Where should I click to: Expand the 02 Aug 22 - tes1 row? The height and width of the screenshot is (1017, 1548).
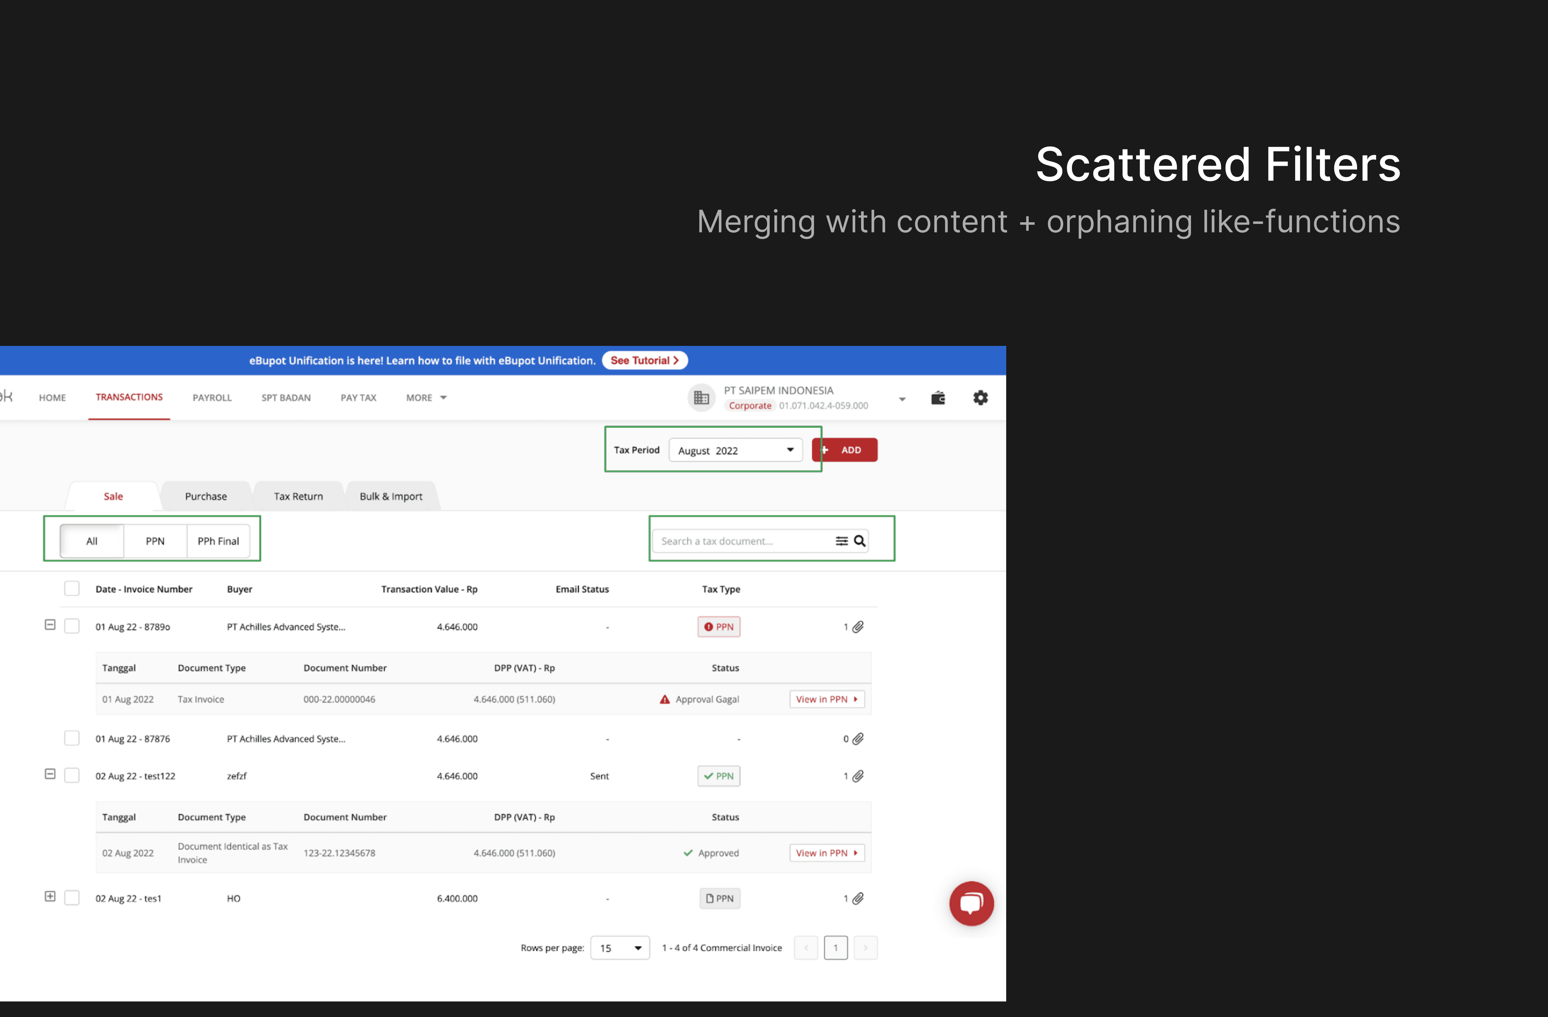pyautogui.click(x=50, y=897)
